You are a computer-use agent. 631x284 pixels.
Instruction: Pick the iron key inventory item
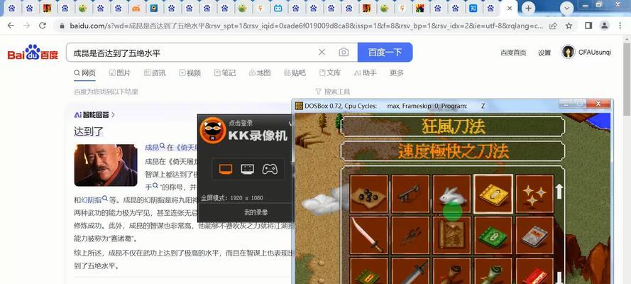(x=410, y=194)
